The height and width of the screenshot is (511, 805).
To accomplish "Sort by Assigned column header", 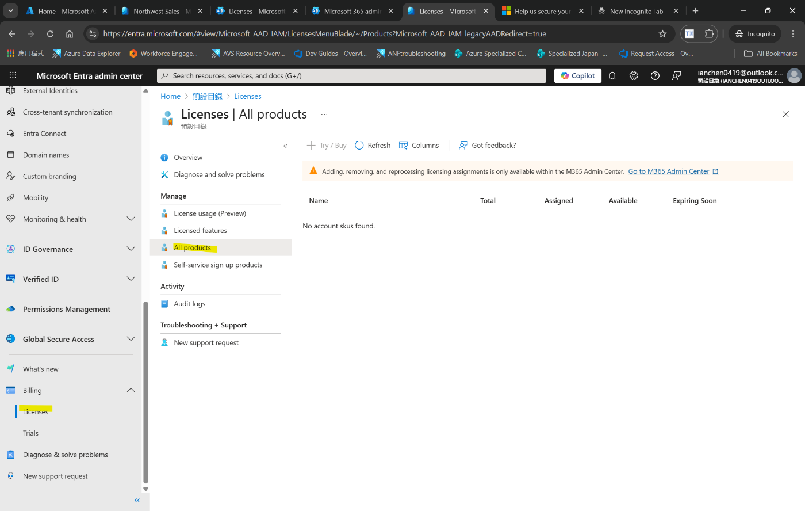I will (558, 201).
